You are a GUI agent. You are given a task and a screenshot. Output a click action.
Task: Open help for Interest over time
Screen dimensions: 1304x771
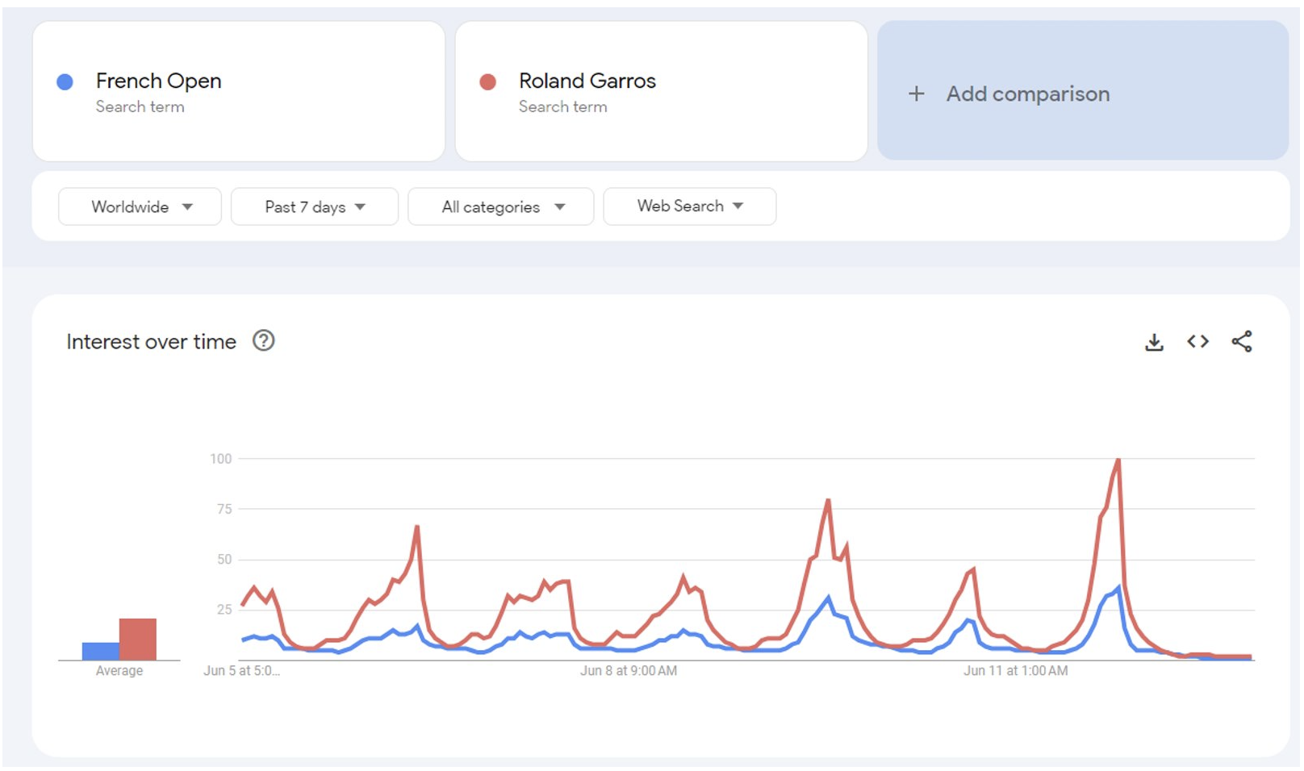pyautogui.click(x=264, y=340)
